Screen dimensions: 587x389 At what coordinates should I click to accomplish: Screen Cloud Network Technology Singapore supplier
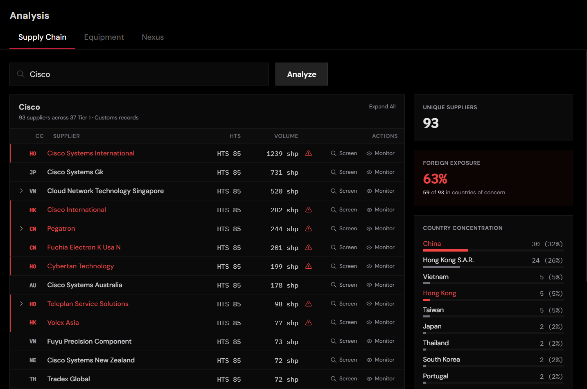(x=344, y=191)
